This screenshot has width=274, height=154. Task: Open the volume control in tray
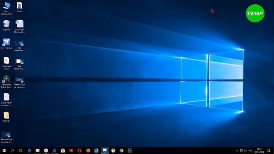[x=245, y=151]
